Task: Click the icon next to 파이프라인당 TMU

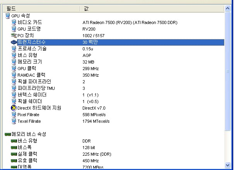Action: point(14,88)
